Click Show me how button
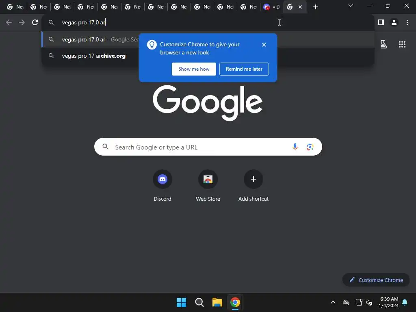Viewport: 416px width, 312px height. click(194, 69)
